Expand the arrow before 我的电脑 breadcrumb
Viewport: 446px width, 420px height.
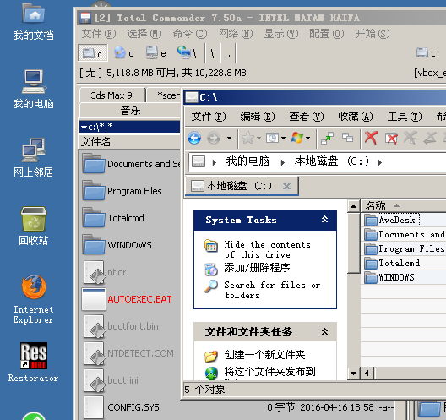coord(215,162)
